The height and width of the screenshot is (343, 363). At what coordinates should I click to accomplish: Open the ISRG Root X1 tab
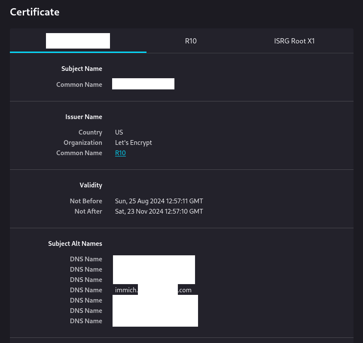pyautogui.click(x=294, y=41)
